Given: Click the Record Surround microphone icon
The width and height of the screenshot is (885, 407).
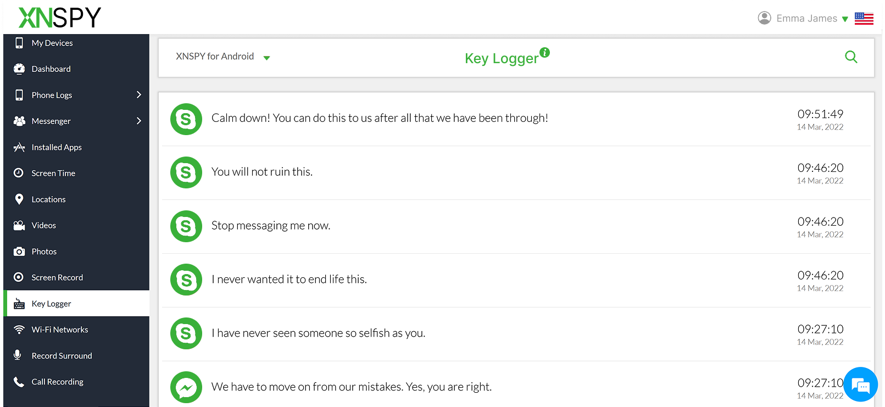Looking at the screenshot, I should 18,355.
